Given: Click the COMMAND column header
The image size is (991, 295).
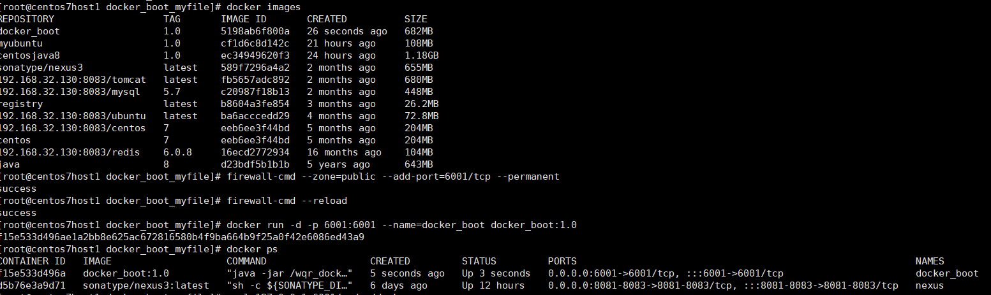Looking at the screenshot, I should (x=246, y=261).
